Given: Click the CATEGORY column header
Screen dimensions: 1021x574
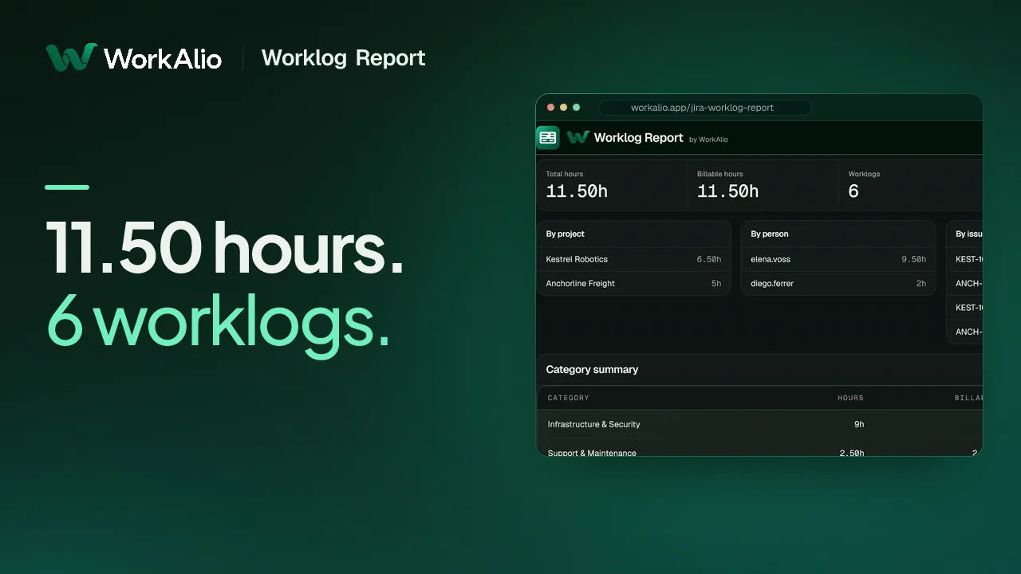Looking at the screenshot, I should coord(569,398).
